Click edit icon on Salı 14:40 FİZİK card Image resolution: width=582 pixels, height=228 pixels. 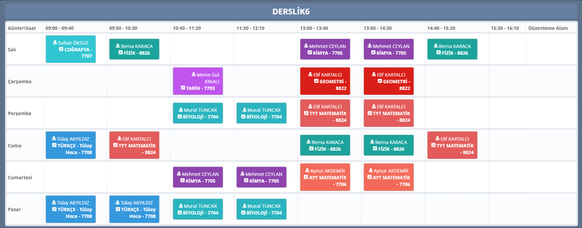click(x=438, y=52)
